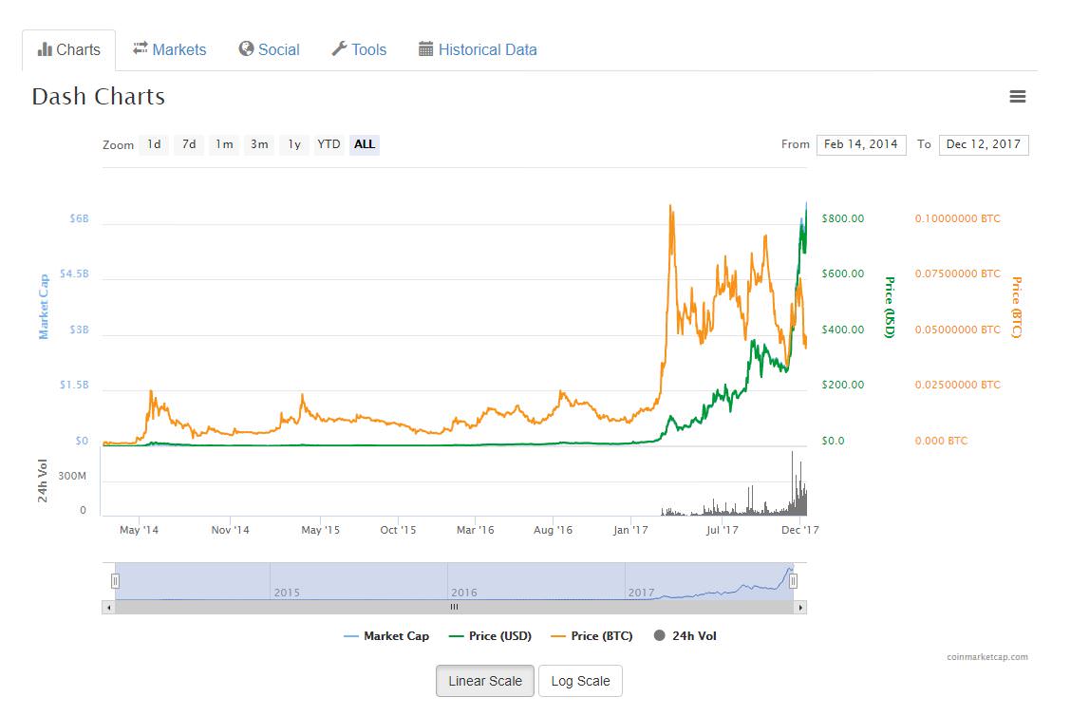Select the ALL zoom range
The image size is (1089, 716).
[x=365, y=144]
